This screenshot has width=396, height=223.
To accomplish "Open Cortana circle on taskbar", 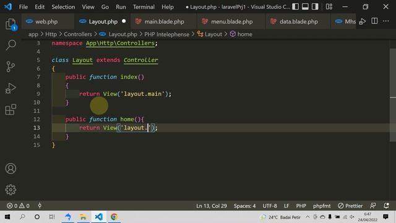I will click(37, 217).
